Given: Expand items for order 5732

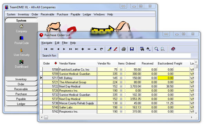Looking at the screenshot, I should [x=121, y=95].
